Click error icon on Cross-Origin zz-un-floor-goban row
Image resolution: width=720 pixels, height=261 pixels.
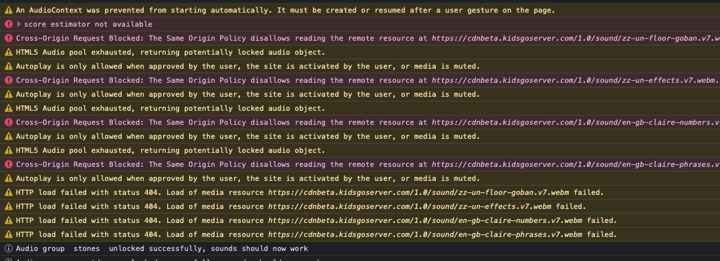pyautogui.click(x=8, y=39)
